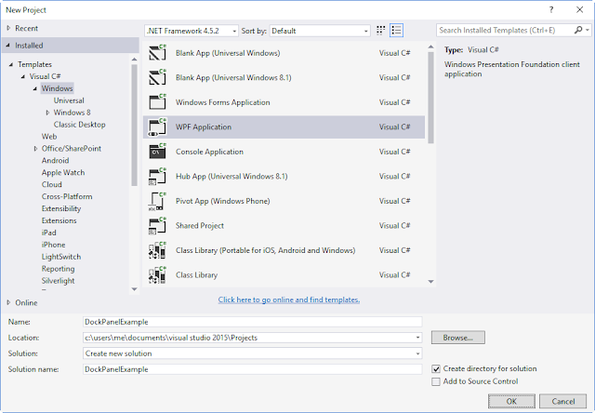Click the category tree scroll up arrow
Screen dimensions: 595x413
pyautogui.click(x=134, y=60)
